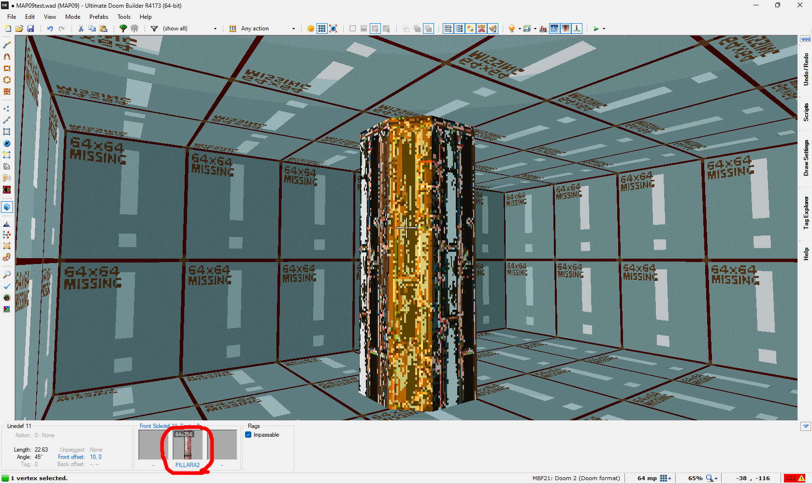The width and height of the screenshot is (812, 484).
Task: Toggle the Impassable checkbox
Action: (248, 435)
